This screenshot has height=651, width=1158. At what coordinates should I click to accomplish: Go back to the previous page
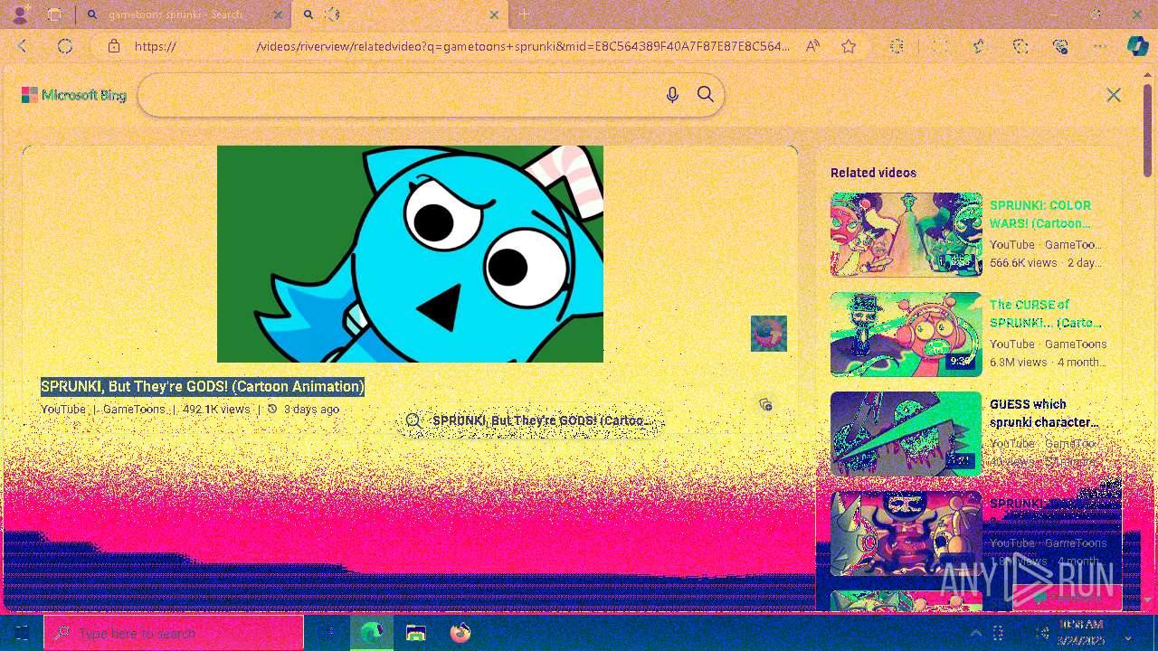(x=24, y=46)
